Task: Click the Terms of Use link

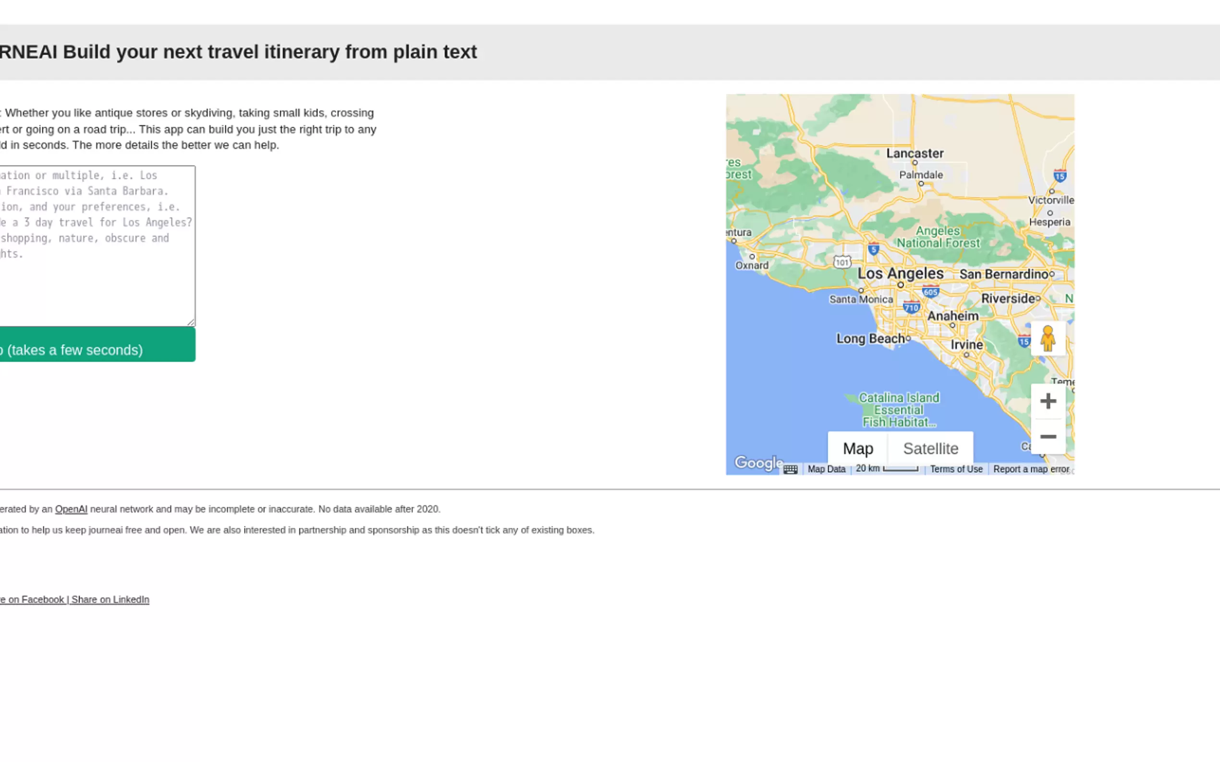Action: (x=956, y=469)
